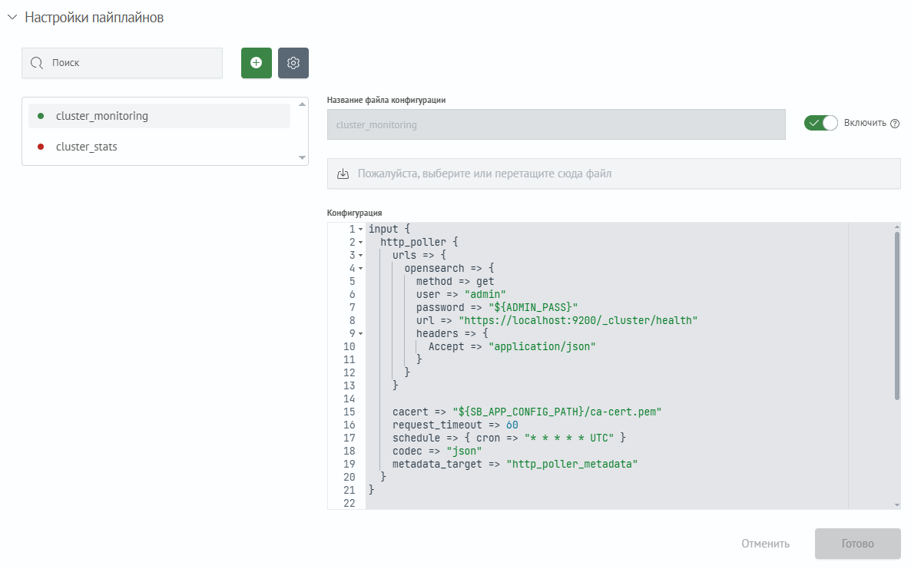Select cluster_stats pipeline in list
The image size is (911, 569).
pyautogui.click(x=87, y=147)
